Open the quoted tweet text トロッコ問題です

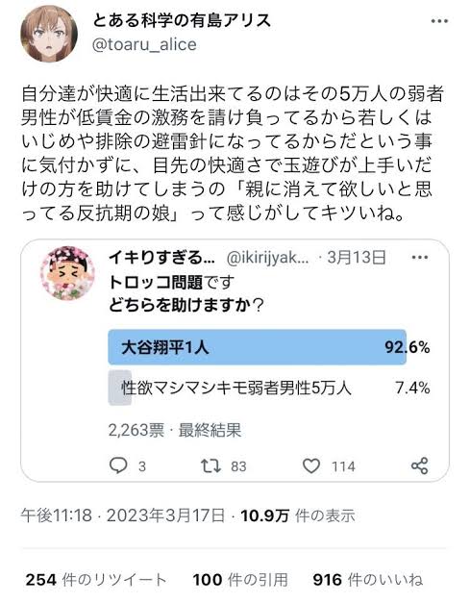click(171, 283)
